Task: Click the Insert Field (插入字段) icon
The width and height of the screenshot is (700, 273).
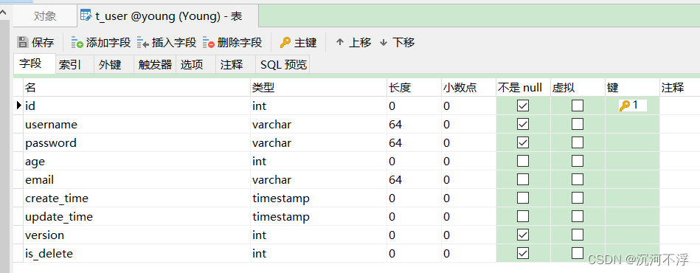Action: coord(143,43)
